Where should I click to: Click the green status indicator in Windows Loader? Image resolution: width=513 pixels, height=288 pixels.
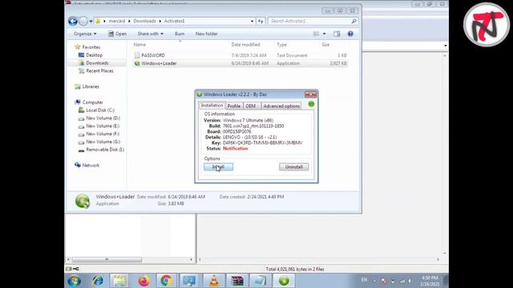[x=311, y=104]
